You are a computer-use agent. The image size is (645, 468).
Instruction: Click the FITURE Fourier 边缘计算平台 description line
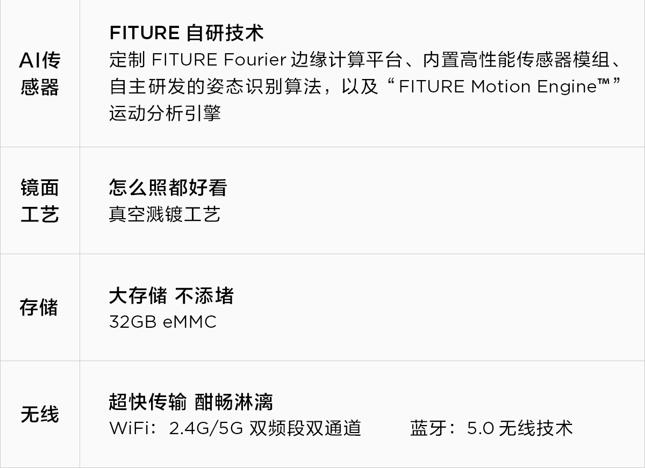pyautogui.click(x=366, y=60)
